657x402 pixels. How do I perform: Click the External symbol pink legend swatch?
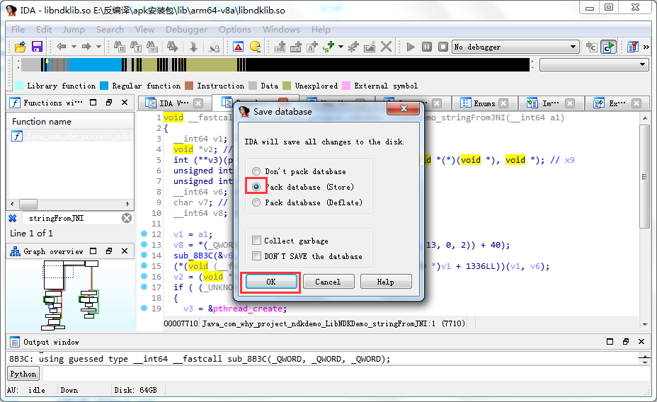(x=346, y=86)
